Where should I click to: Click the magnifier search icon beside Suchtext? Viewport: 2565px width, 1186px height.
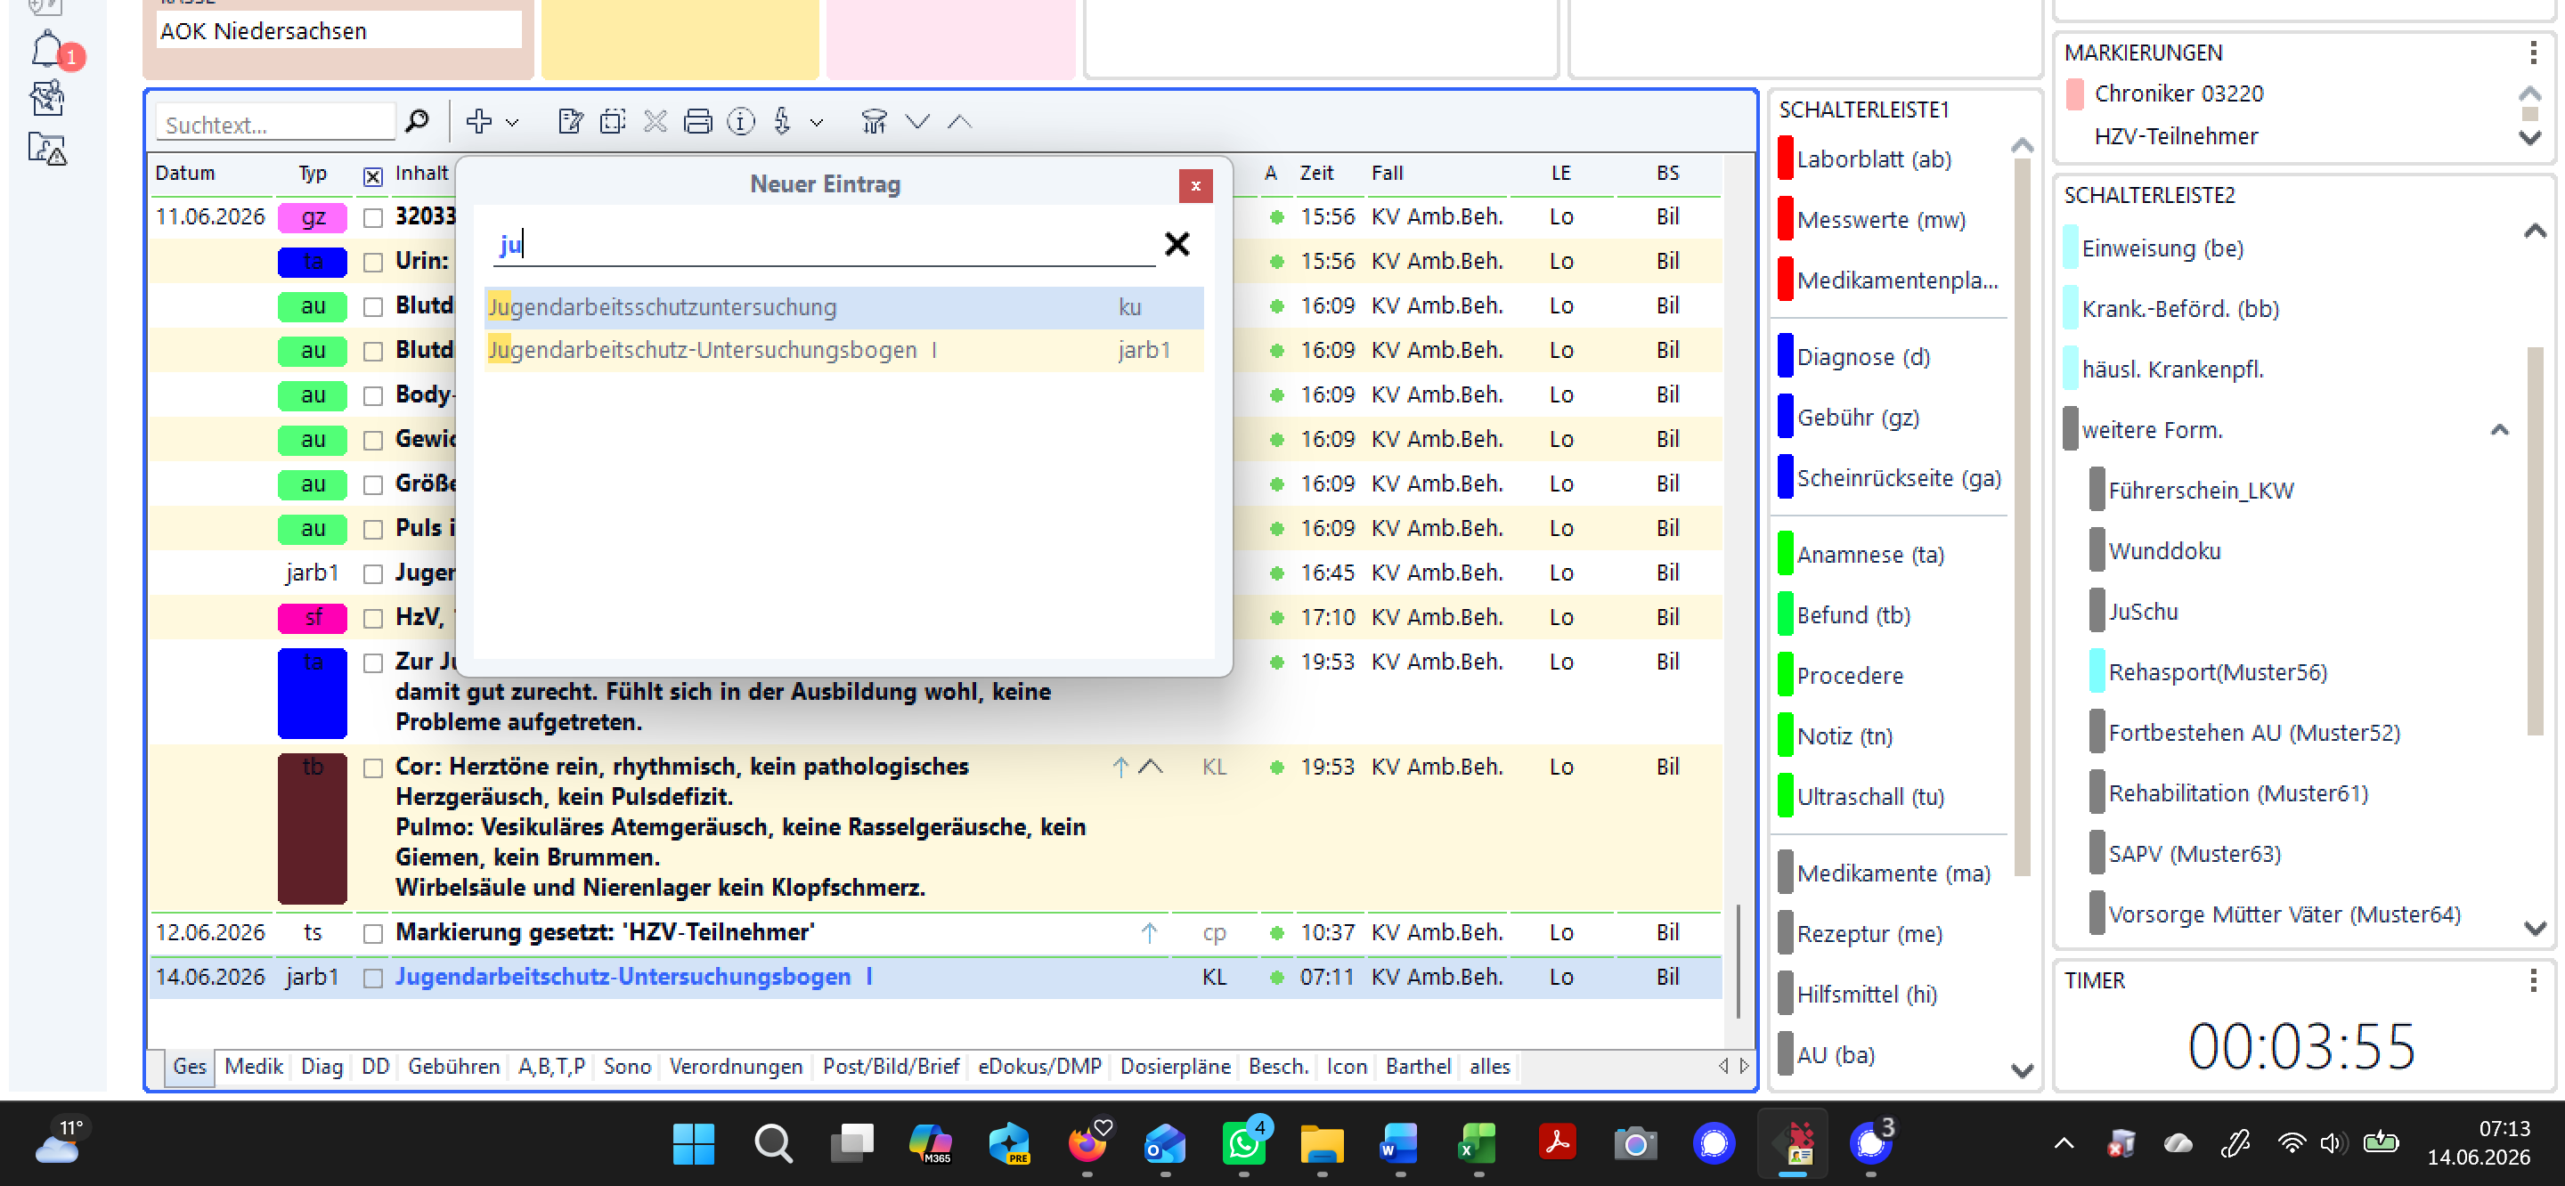(x=419, y=121)
